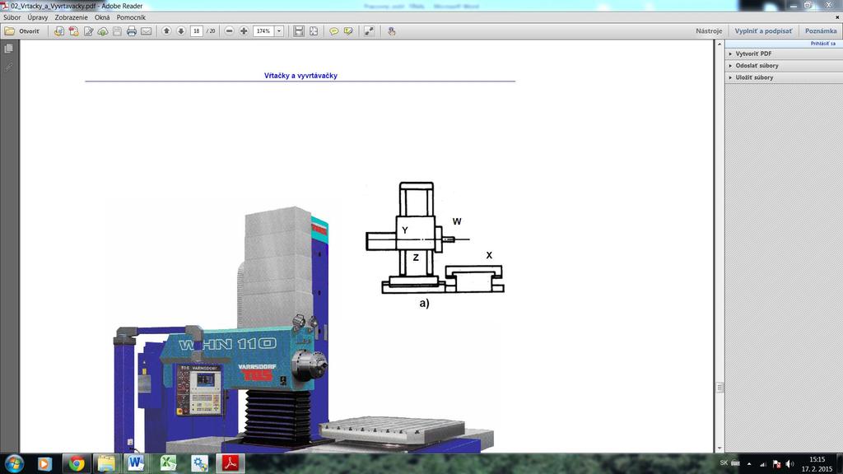Image resolution: width=843 pixels, height=474 pixels.
Task: Click the scroll down arrow of document scrollbar
Action: pyautogui.click(x=720, y=448)
